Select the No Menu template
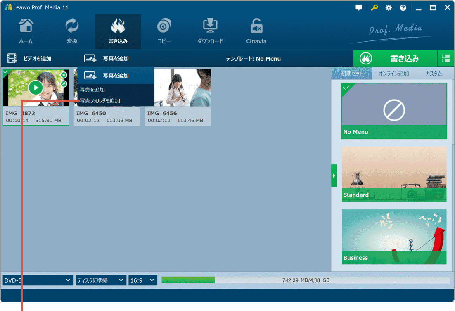The height and width of the screenshot is (311, 455). point(394,111)
